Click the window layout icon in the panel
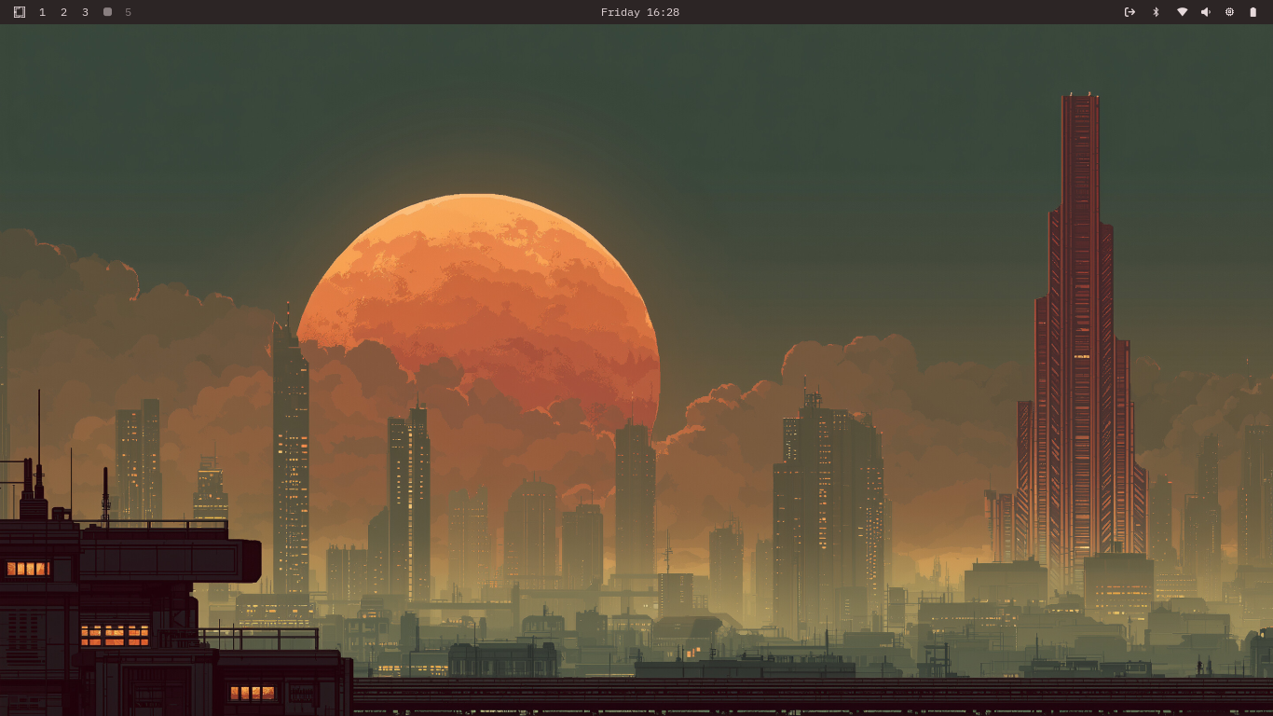Screen dimensions: 1273x716 coord(20,12)
